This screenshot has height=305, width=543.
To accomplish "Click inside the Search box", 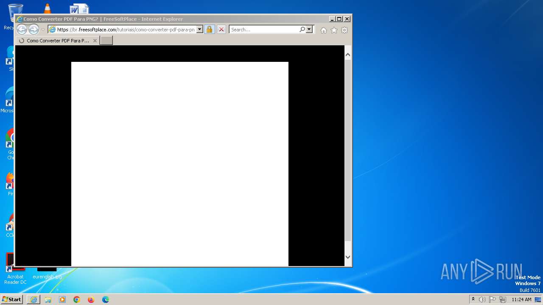I will point(264,30).
